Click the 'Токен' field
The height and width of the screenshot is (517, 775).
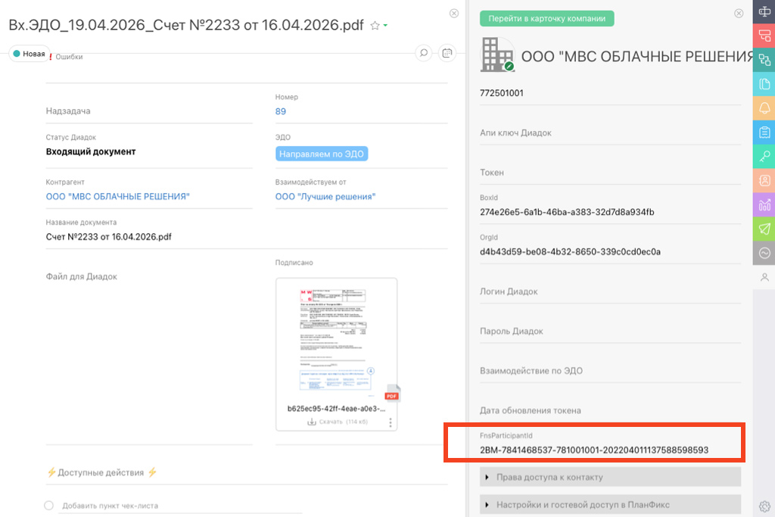(611, 172)
